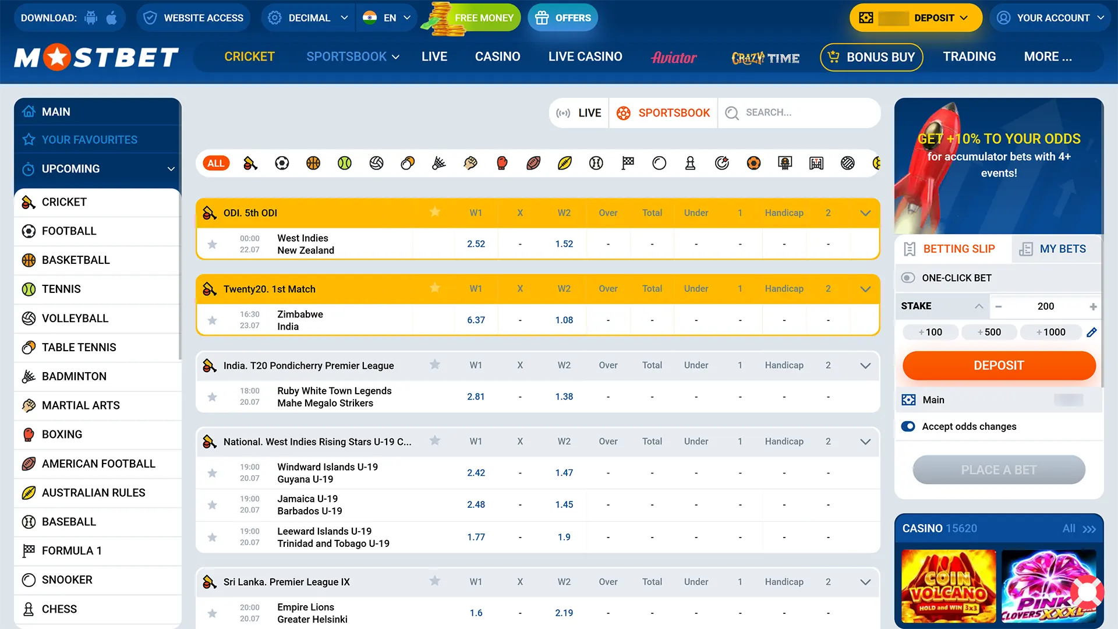Image resolution: width=1118 pixels, height=629 pixels.
Task: Select football icon in sports filter row
Action: click(x=282, y=163)
